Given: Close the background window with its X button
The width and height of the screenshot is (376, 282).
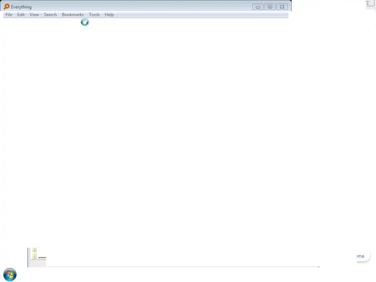Looking at the screenshot, I should 367,3.
